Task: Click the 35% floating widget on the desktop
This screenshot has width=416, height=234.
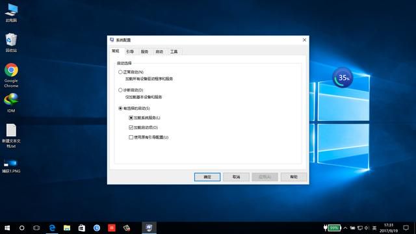Action: [343, 77]
